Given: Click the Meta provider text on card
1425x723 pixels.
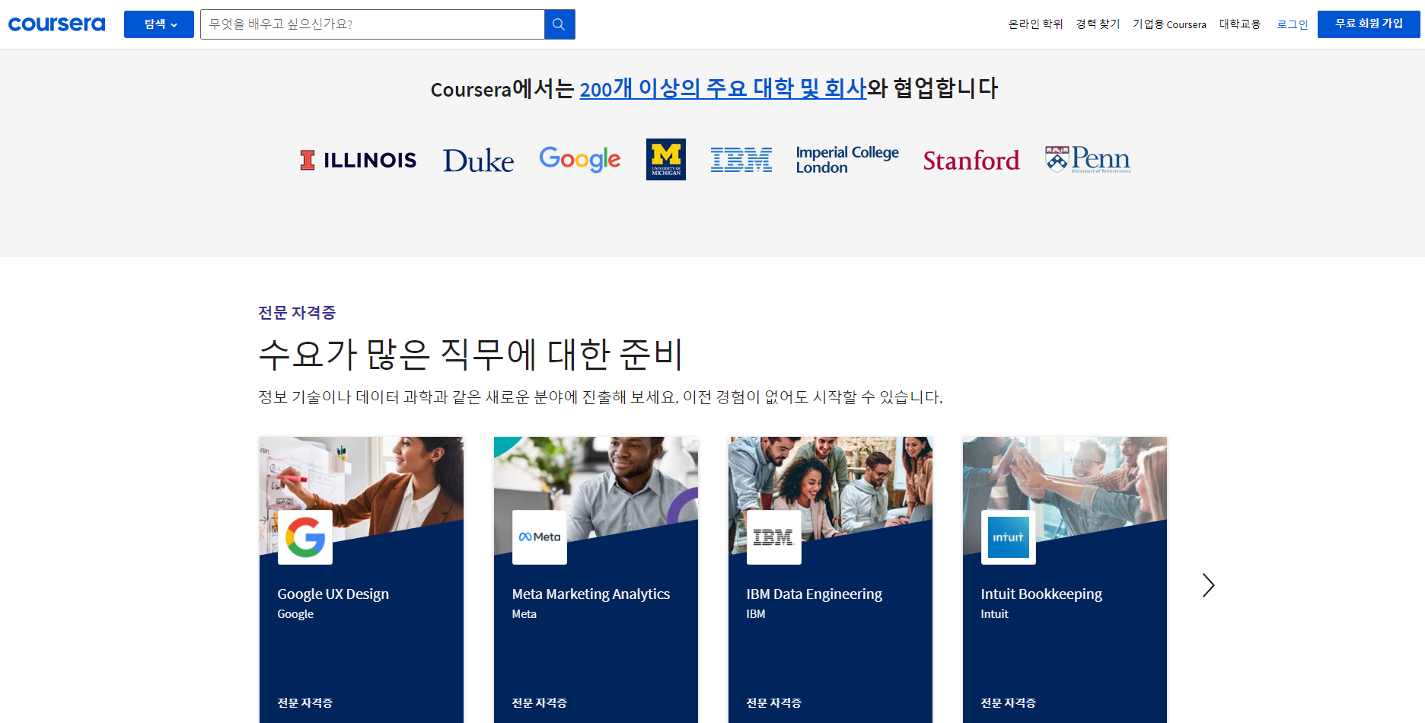Looking at the screenshot, I should [524, 614].
